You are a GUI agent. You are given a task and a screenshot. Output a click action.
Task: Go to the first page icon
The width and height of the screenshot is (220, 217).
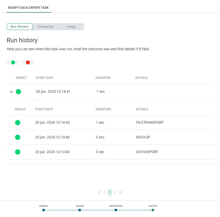[100, 192]
